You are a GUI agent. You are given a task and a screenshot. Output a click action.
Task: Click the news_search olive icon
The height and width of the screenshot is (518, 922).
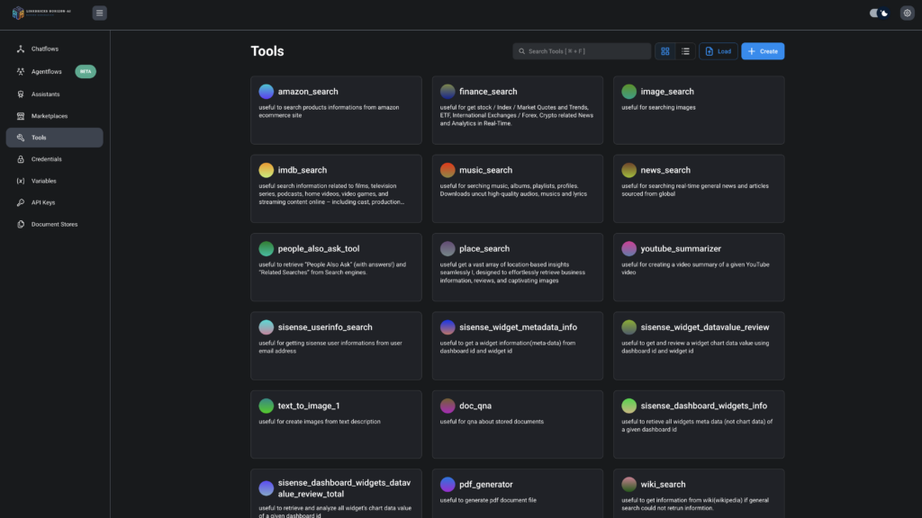[x=629, y=170]
